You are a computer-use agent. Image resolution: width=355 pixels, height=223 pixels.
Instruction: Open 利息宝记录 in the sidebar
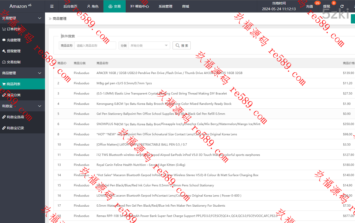click(15, 128)
